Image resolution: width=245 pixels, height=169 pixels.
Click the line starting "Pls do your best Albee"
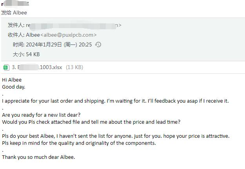[116, 136]
